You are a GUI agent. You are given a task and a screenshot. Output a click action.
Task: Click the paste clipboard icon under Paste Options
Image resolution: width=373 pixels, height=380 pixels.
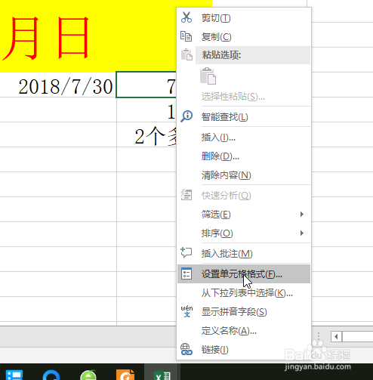[208, 76]
